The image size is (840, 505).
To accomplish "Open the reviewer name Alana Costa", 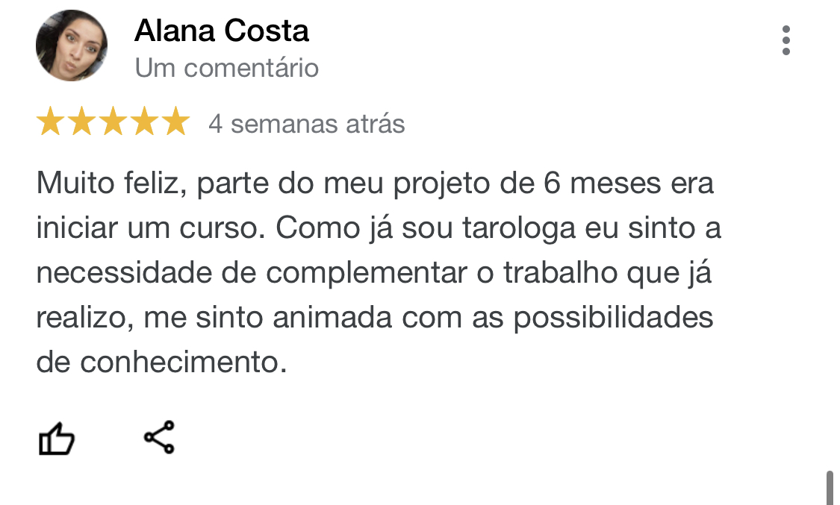I will (x=222, y=31).
